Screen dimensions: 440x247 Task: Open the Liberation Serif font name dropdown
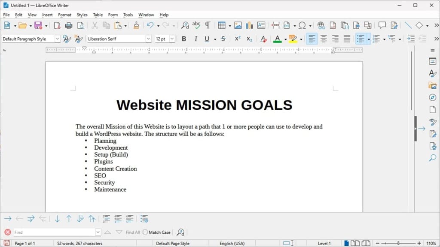[148, 39]
